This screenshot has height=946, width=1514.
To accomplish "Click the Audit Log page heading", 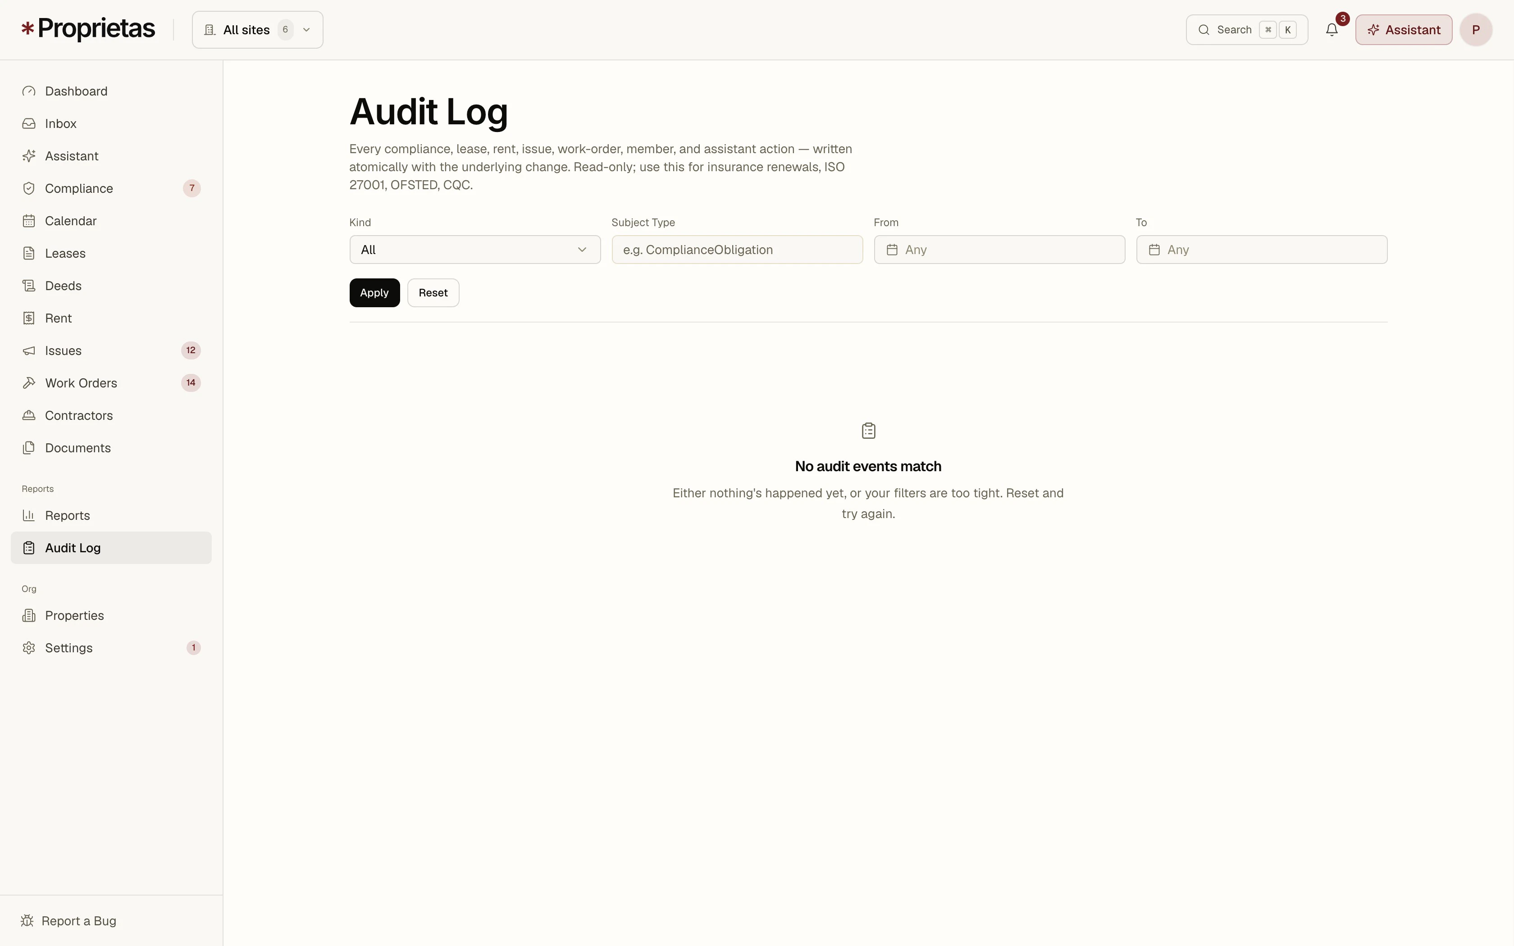I will (x=429, y=112).
